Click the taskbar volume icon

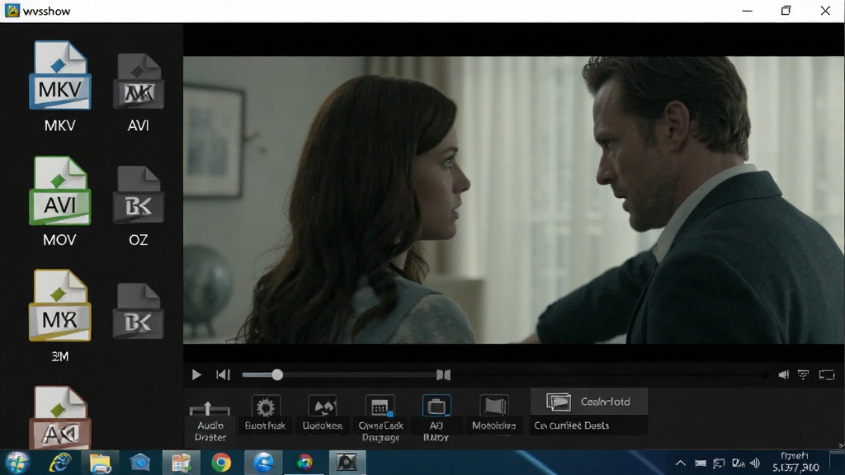tap(755, 463)
